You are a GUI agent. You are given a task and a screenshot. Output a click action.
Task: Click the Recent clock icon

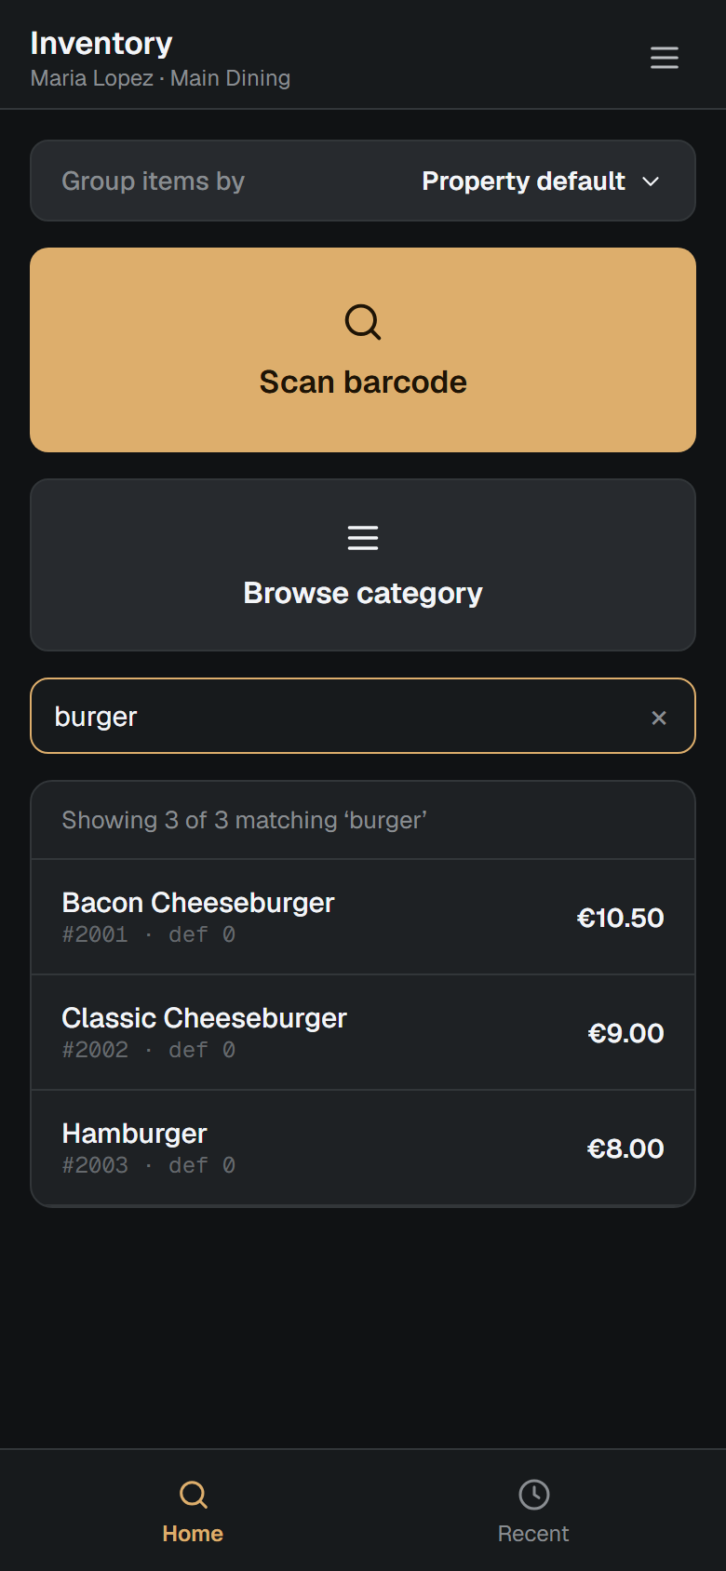click(533, 1495)
